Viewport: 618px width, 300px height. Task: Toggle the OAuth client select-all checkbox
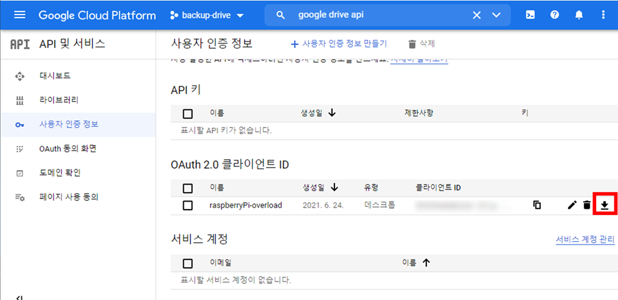pos(188,188)
